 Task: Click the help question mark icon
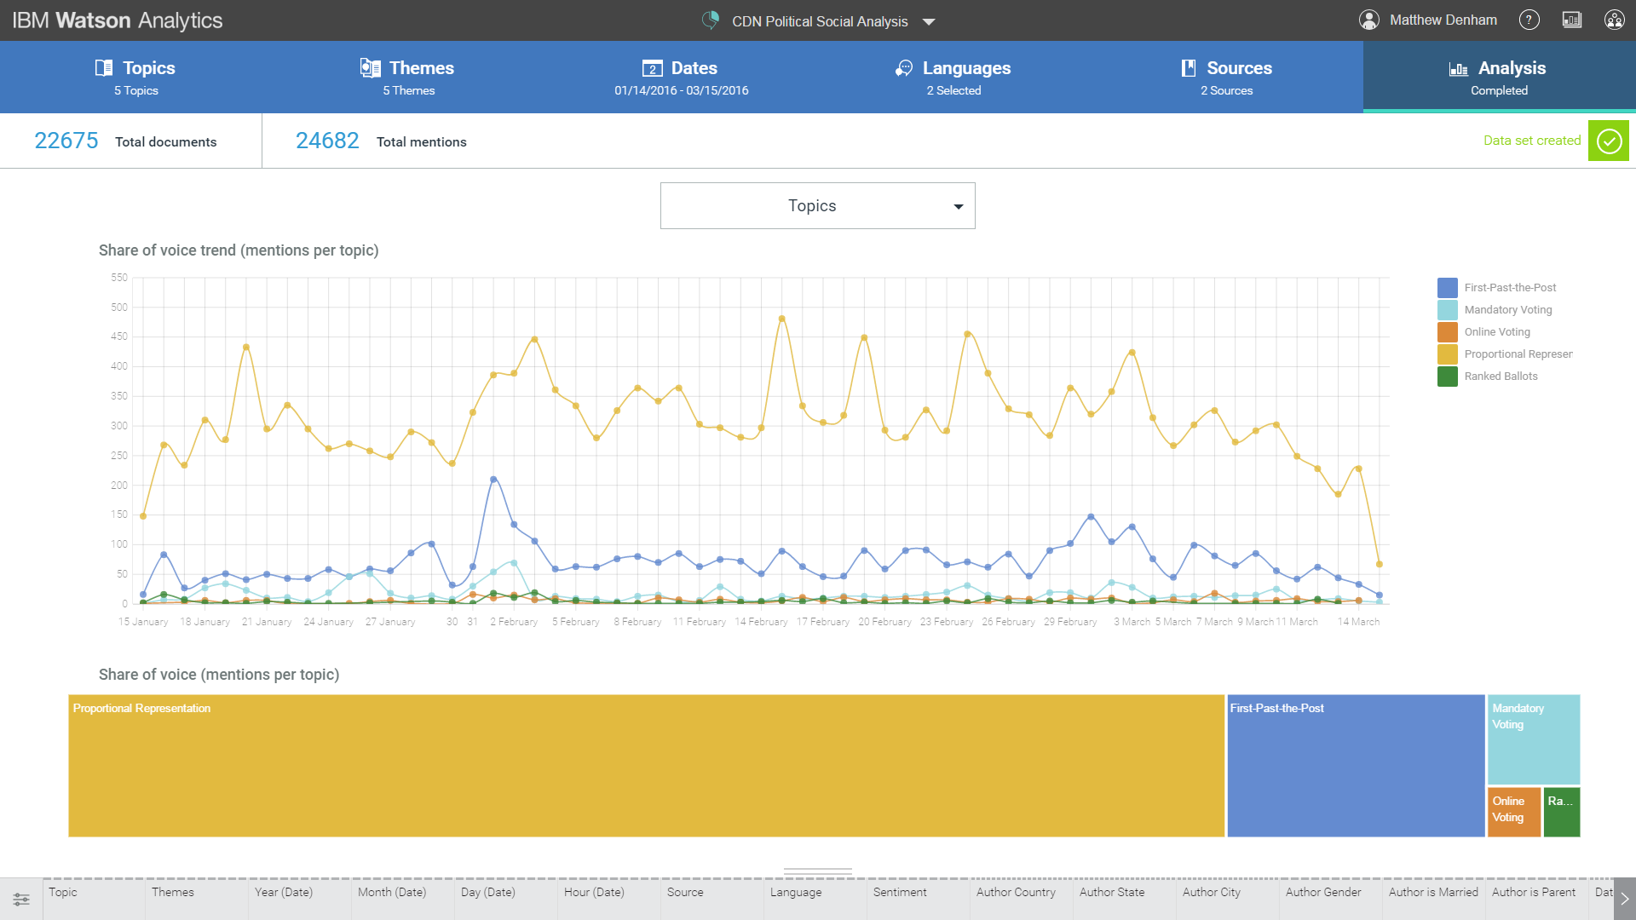[x=1529, y=20]
